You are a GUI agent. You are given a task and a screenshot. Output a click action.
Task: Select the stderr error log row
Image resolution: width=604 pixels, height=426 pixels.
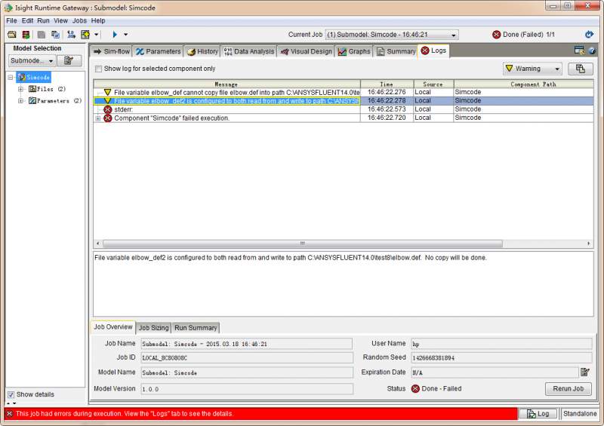[343, 109]
